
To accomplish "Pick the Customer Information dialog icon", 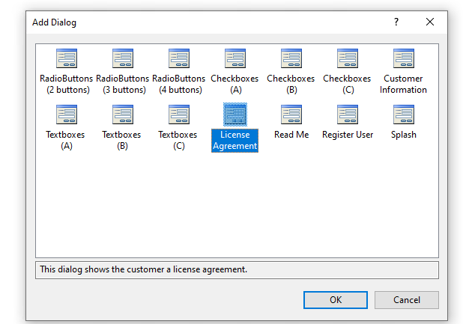I will click(403, 58).
